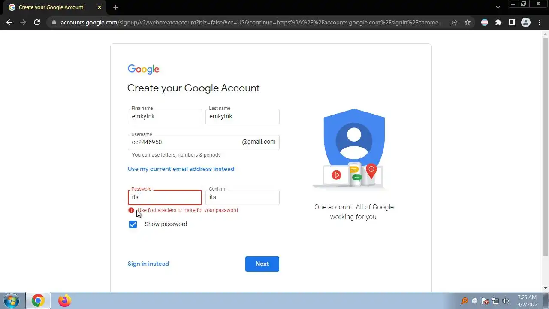Toggle the Chrome side panel icon
Image resolution: width=549 pixels, height=309 pixels.
point(512,22)
